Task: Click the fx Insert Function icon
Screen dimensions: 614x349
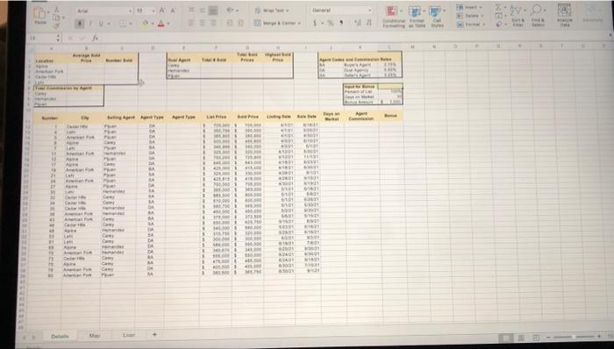Action: (x=95, y=39)
